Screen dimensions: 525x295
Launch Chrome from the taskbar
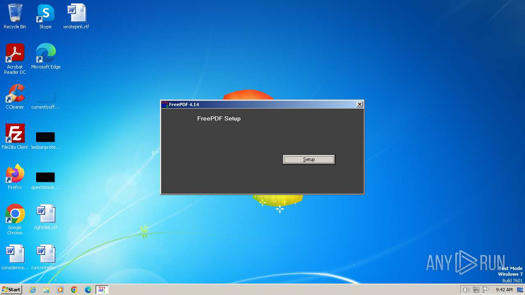(x=74, y=290)
